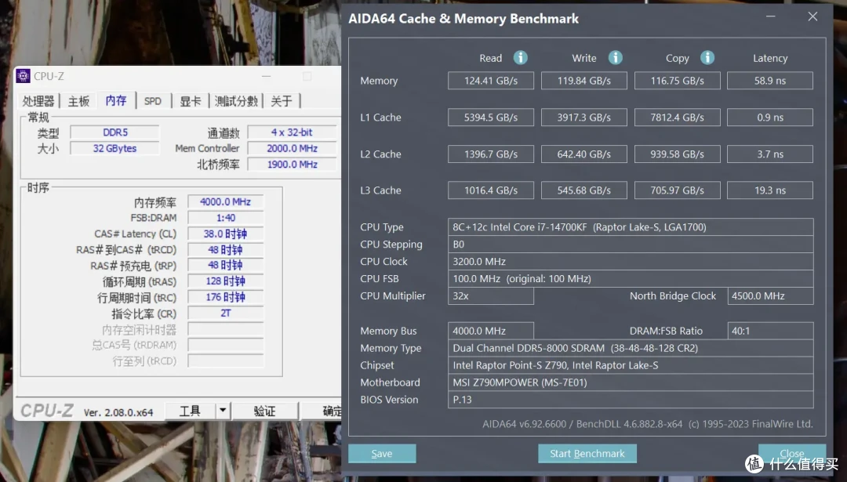This screenshot has width=847, height=482.
Task: Click the Motherboard field MSI Z790MPOWER
Action: point(631,382)
